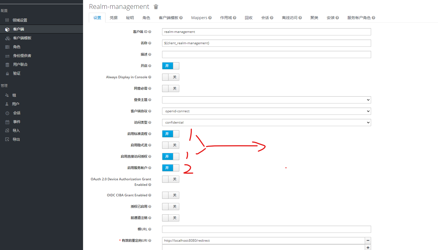
Task: Toggle the 启用服务帐户 switch
Action: (171, 168)
